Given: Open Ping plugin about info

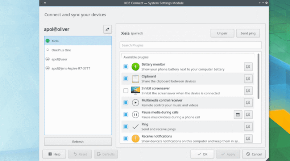Looking at the screenshot, I should coord(248,127).
